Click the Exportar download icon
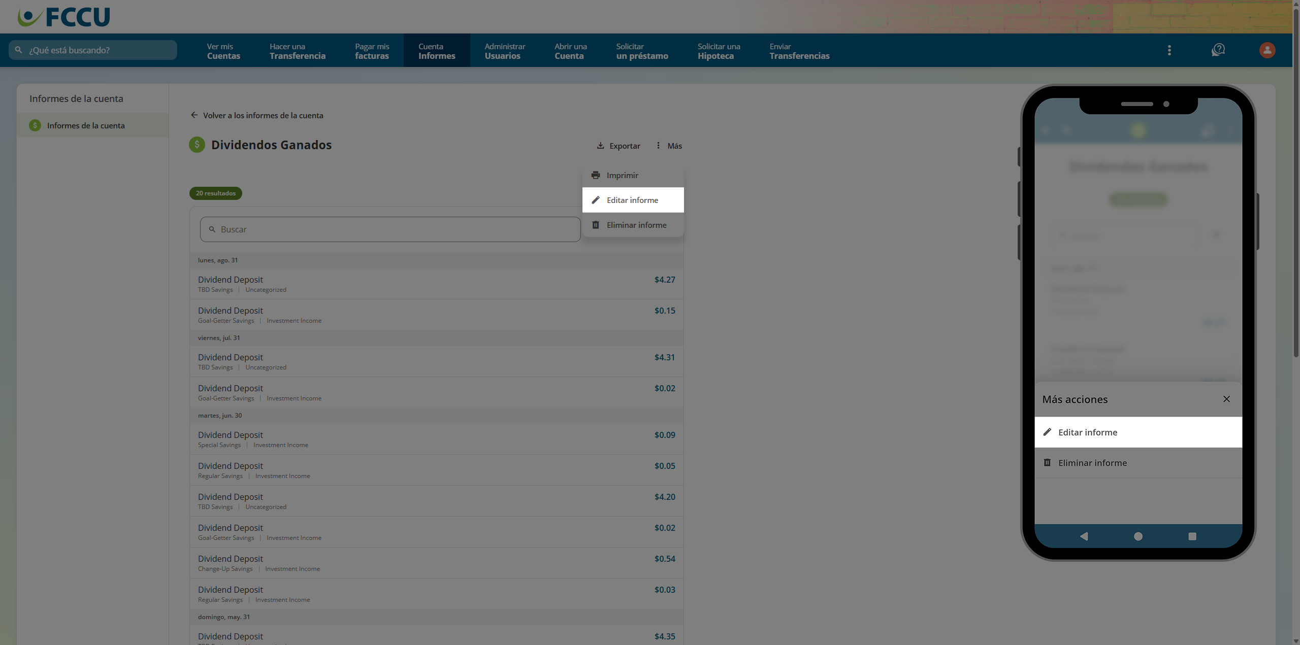Screen dimensions: 1300x645 point(600,146)
